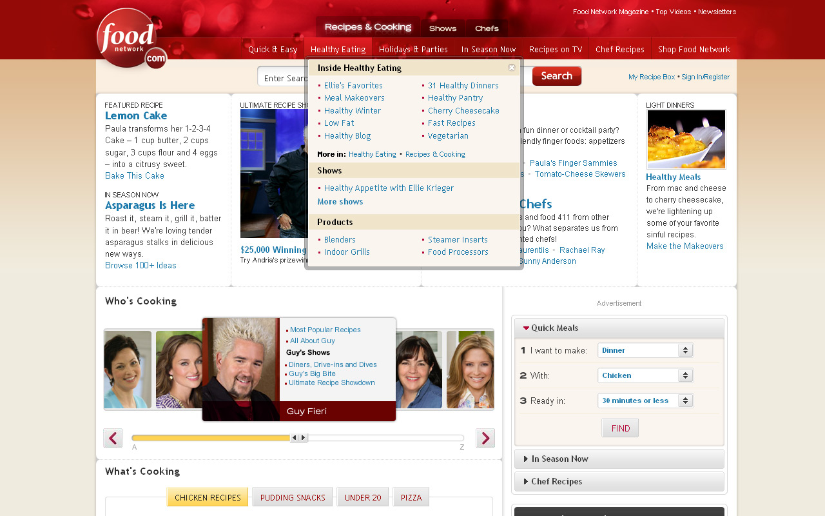The image size is (825, 516).
Task: Click the Healthy Meals mac and cheese thumbnail
Action: 686,139
